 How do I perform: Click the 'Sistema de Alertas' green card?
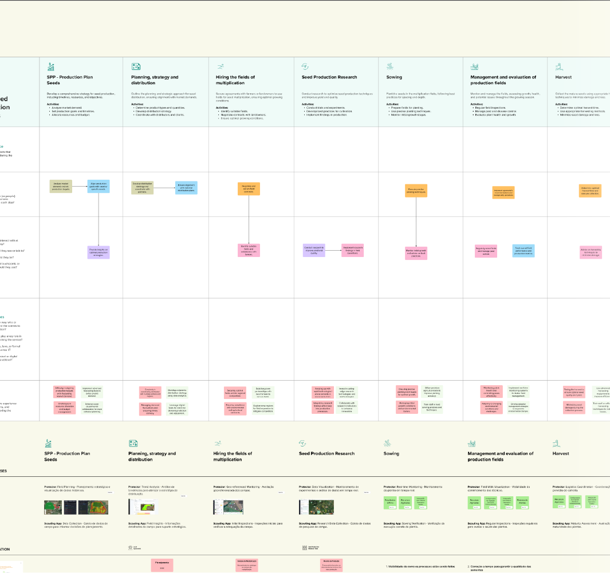coord(522,503)
